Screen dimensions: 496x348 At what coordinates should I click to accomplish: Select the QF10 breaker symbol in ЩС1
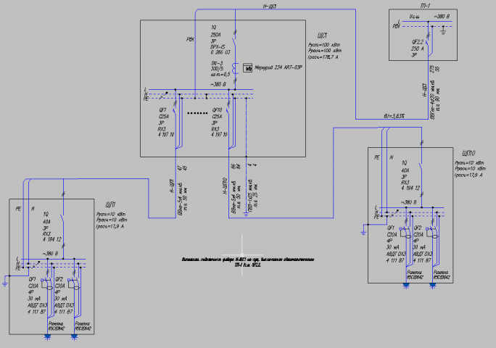click(x=228, y=109)
